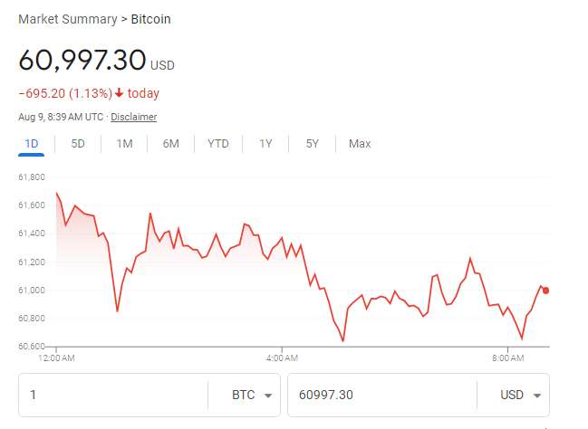Show the 6M price chart
Screen dimensions: 588x429
[x=171, y=144]
